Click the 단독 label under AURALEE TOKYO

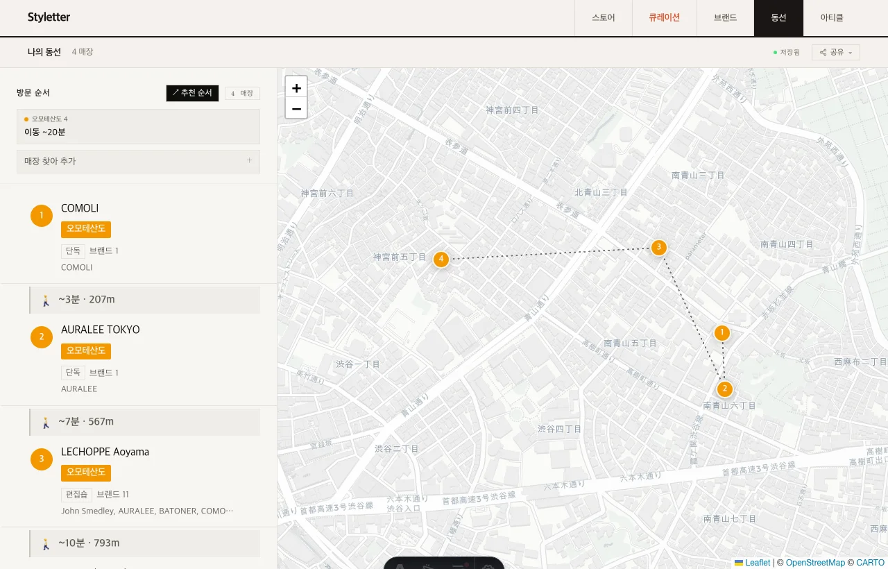73,373
